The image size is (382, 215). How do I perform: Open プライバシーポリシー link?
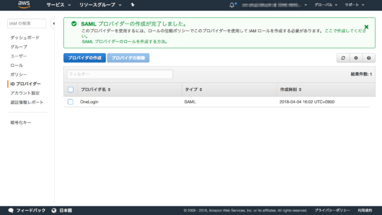tap(332, 210)
